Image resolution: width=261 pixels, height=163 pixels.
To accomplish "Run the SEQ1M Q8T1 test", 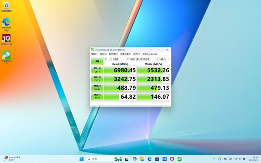I will pos(97,70).
